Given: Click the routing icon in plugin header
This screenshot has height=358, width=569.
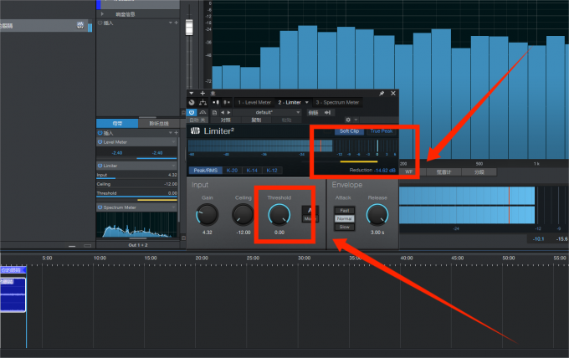Looking at the screenshot, I should pos(203,102).
